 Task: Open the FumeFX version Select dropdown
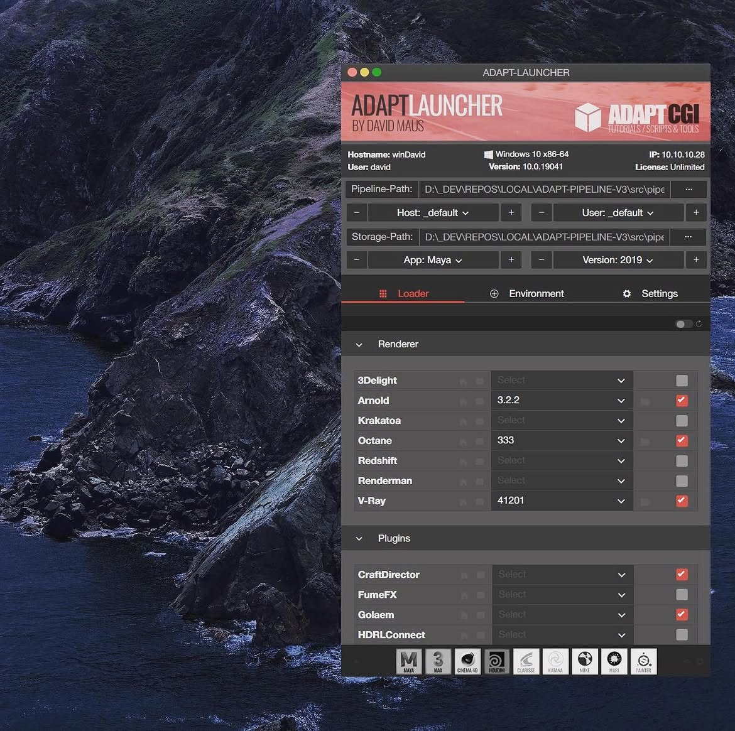tap(562, 595)
